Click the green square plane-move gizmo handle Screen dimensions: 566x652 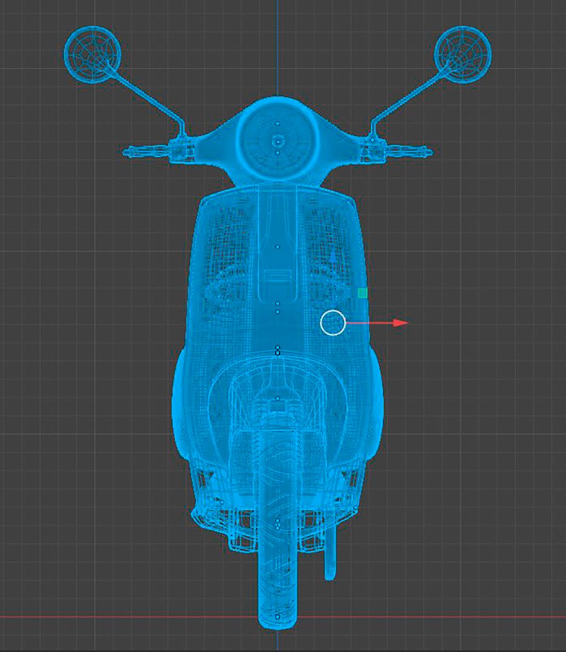363,293
